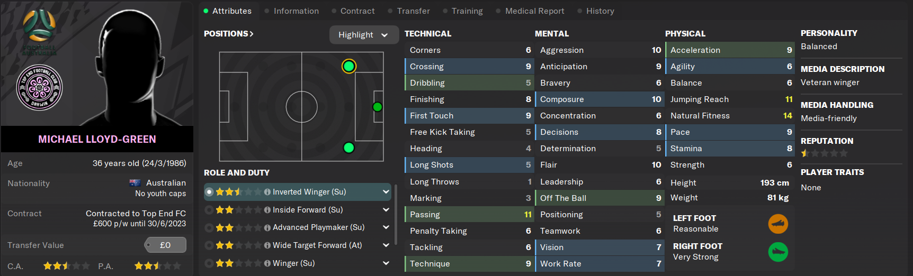This screenshot has width=913, height=276.
Task: Switch to the Contract tab
Action: (357, 11)
